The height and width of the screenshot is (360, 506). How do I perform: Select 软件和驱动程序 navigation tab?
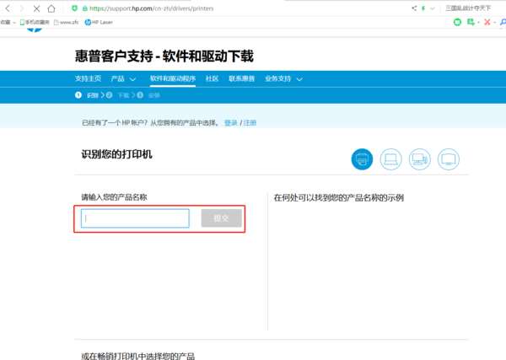point(173,78)
